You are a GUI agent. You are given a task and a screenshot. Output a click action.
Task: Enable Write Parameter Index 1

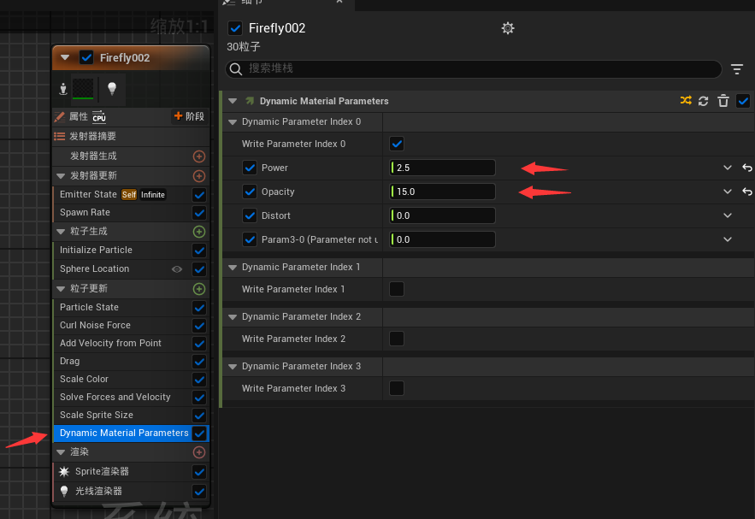(397, 289)
